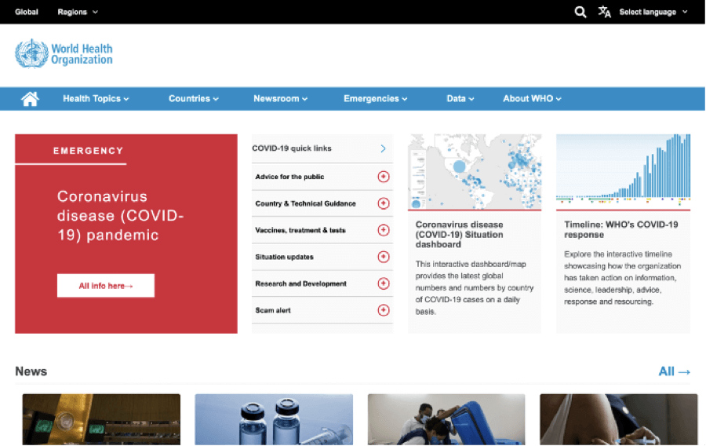Click the All info here button
This screenshot has width=706, height=446.
[106, 286]
